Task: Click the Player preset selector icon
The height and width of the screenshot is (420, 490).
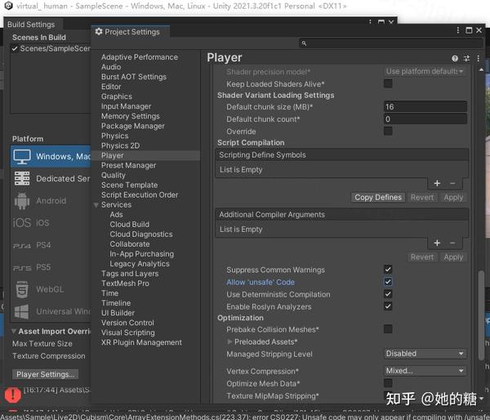Action: pos(466,58)
